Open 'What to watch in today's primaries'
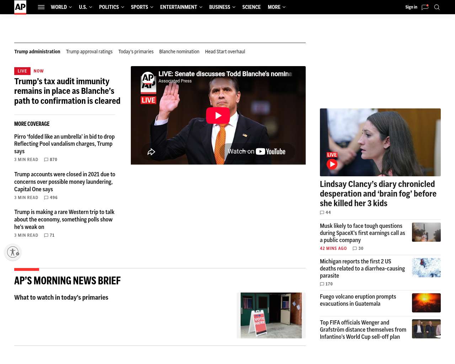The width and height of the screenshot is (455, 364). pyautogui.click(x=61, y=298)
